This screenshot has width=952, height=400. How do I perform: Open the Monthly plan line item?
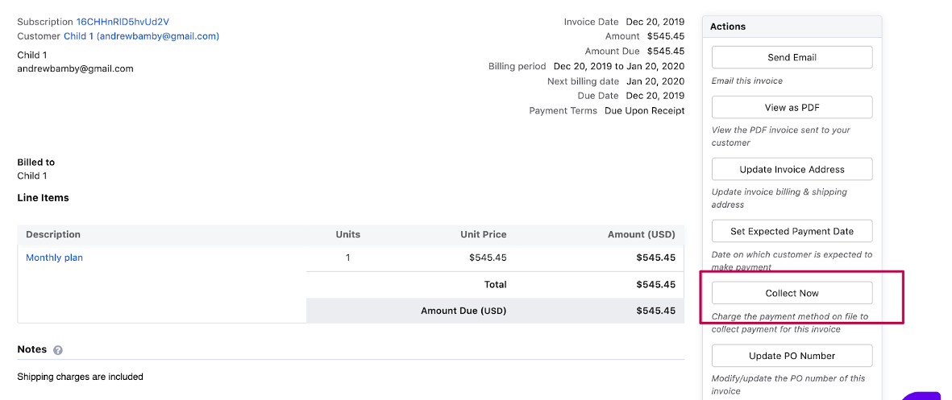(54, 258)
